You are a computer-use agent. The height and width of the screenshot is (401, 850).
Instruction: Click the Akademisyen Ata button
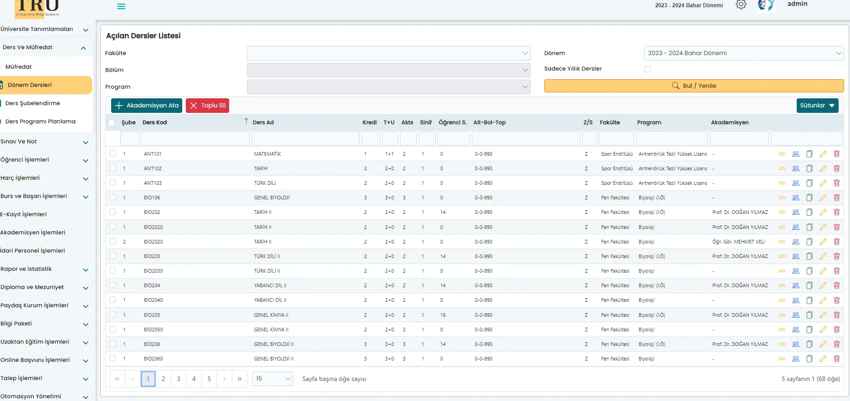tap(147, 106)
